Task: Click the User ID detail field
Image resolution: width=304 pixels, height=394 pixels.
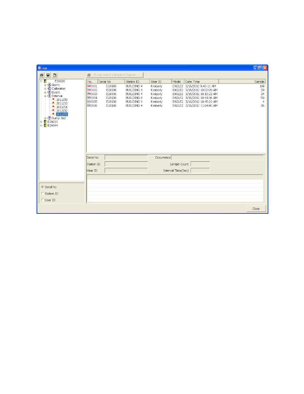Action: point(126,171)
